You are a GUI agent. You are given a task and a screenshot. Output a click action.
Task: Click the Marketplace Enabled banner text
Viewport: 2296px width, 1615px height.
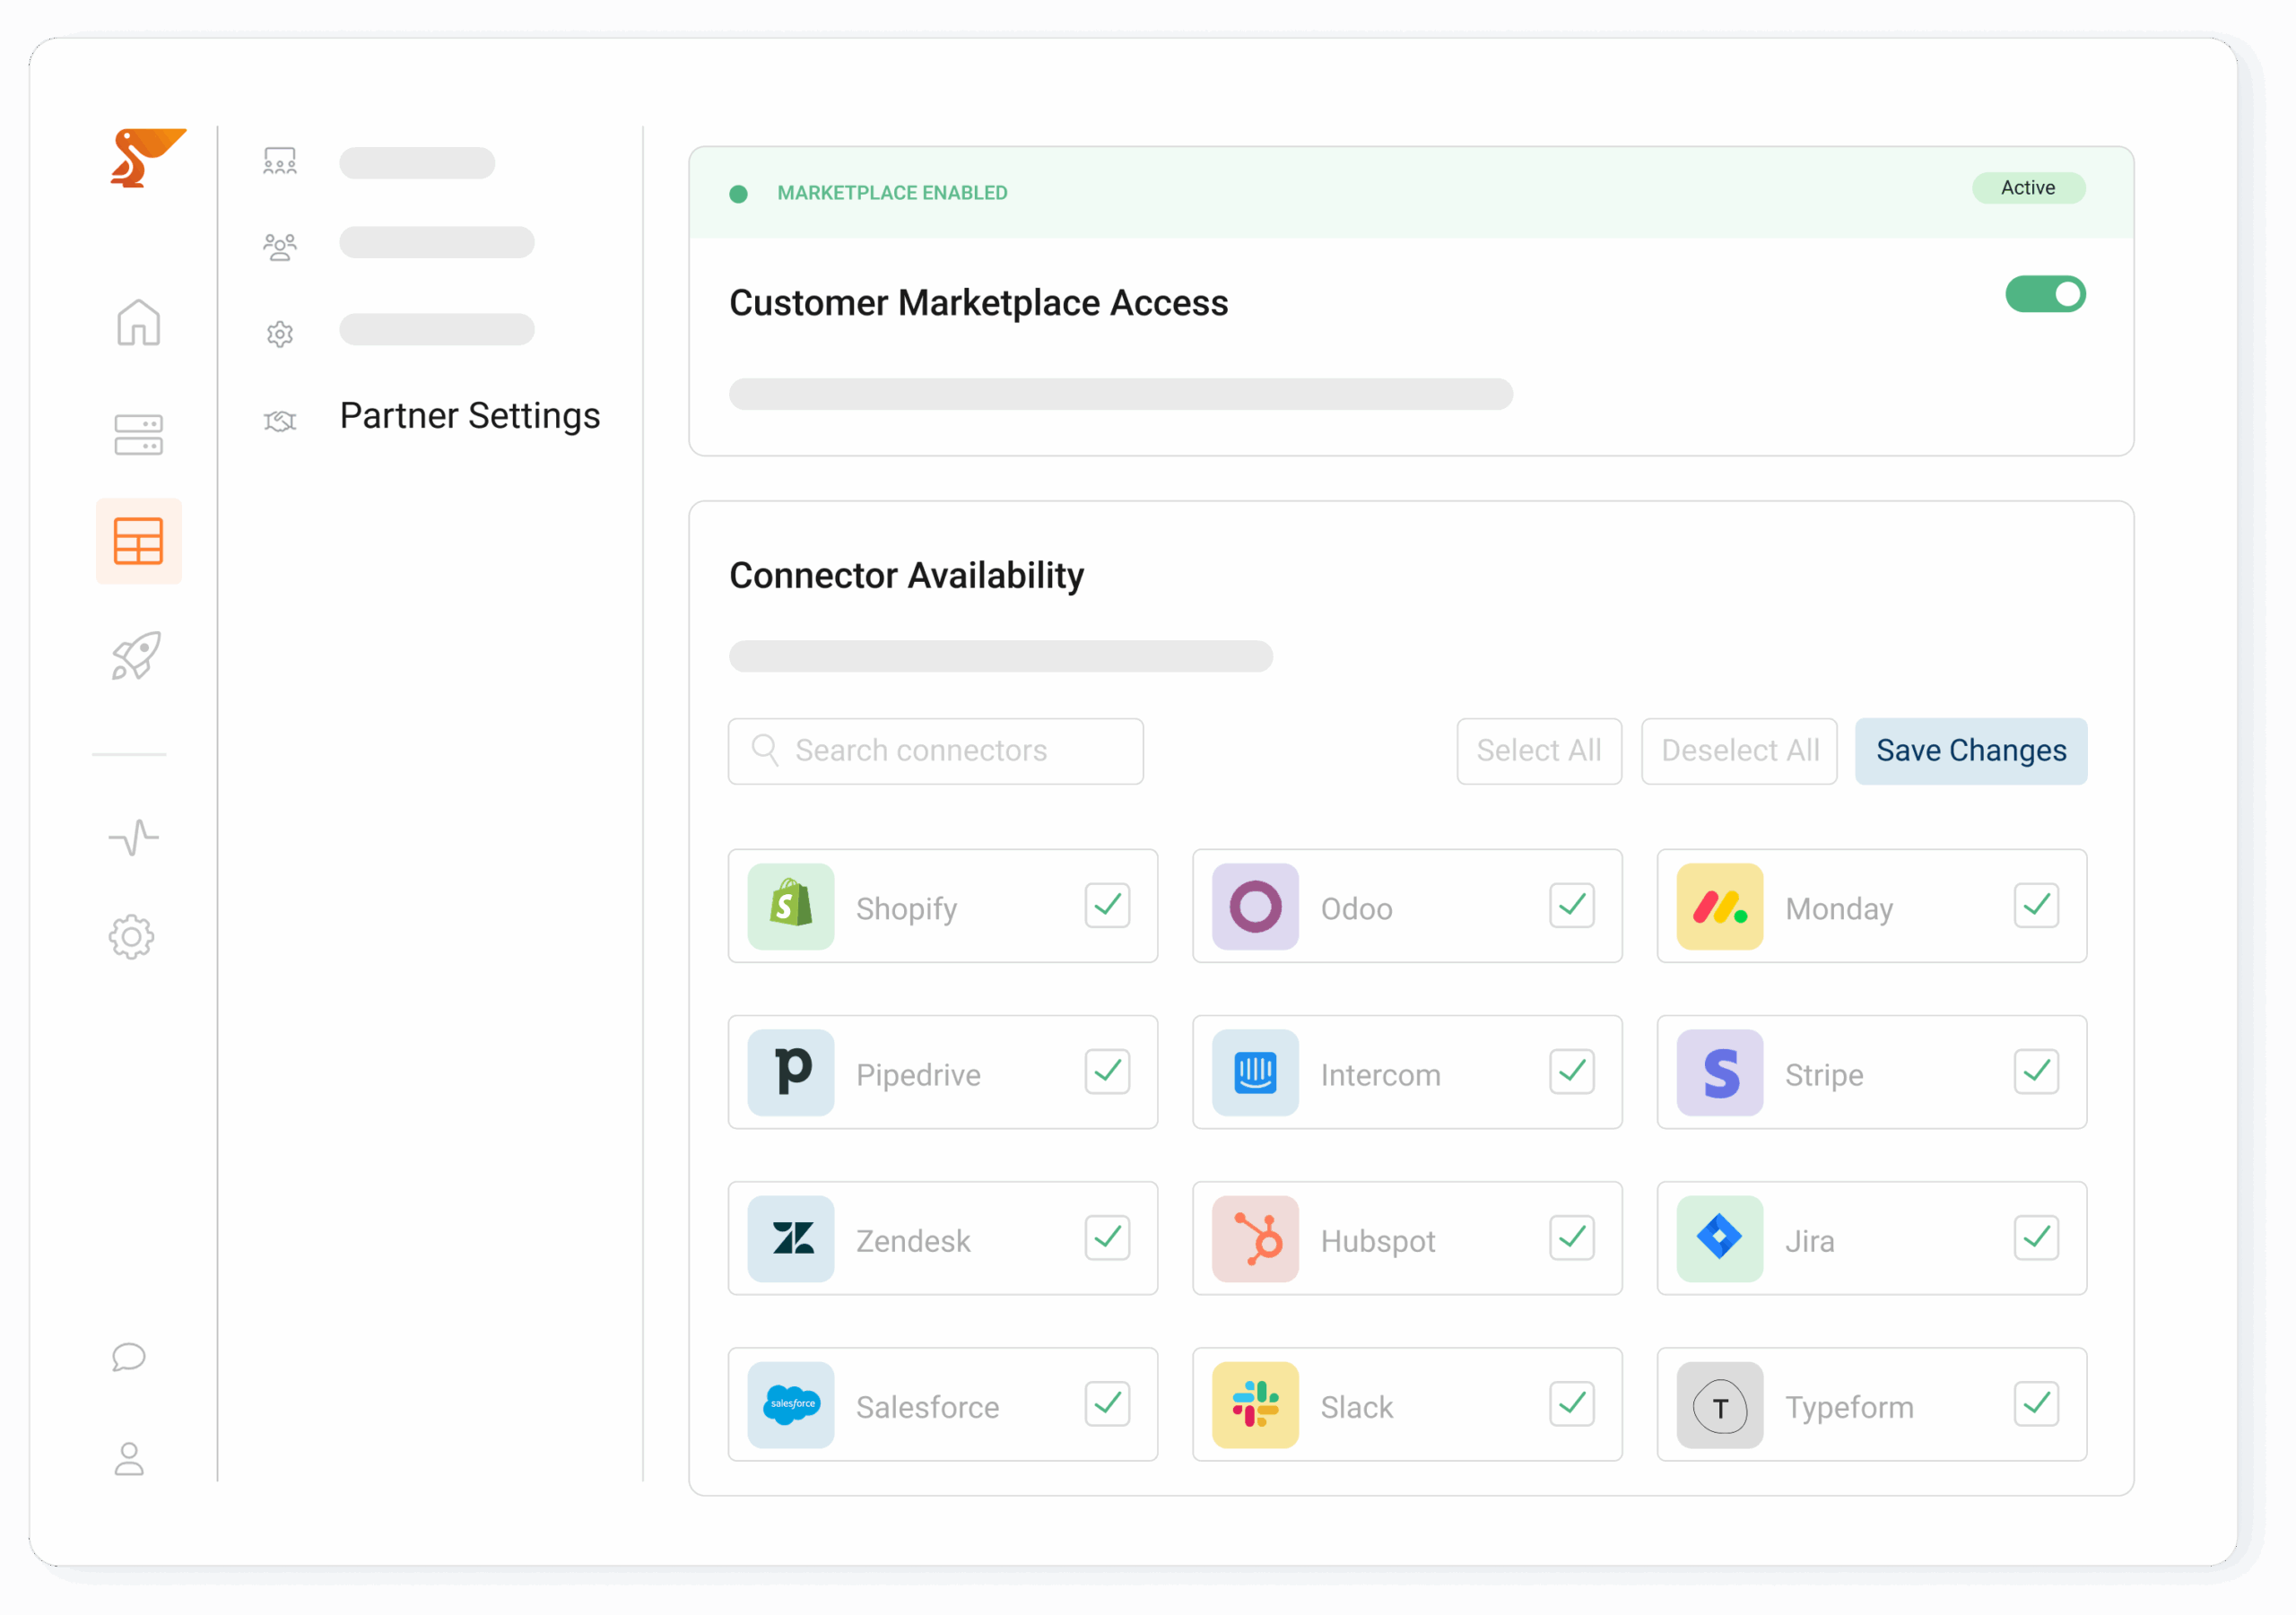(x=892, y=192)
